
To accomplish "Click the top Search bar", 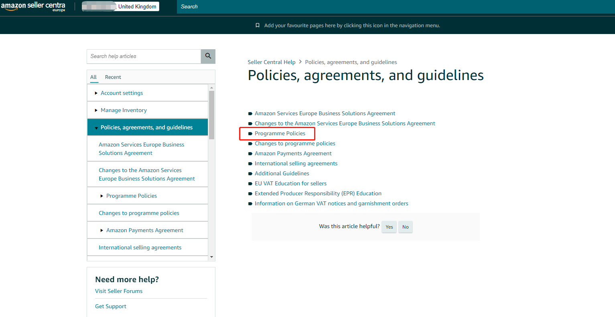I will coord(396,7).
